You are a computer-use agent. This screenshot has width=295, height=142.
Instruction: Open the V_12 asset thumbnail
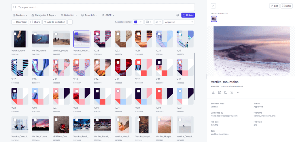[x=144, y=68]
